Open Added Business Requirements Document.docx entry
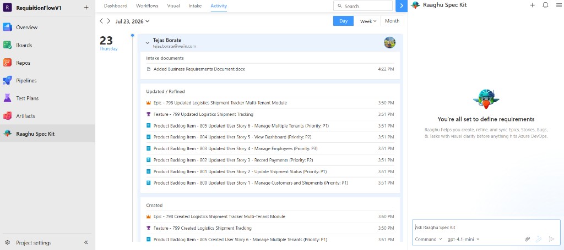This screenshot has height=250, width=564. click(x=270, y=69)
